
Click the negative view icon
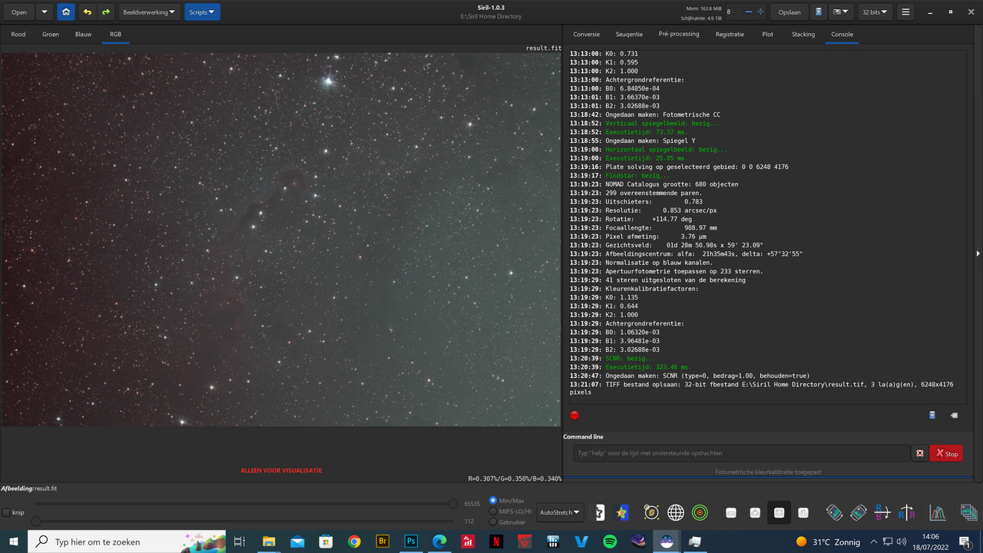[600, 512]
